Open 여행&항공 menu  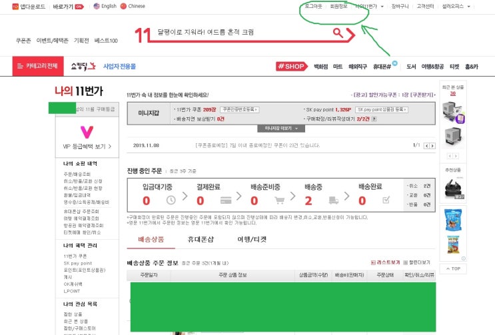pos(432,67)
